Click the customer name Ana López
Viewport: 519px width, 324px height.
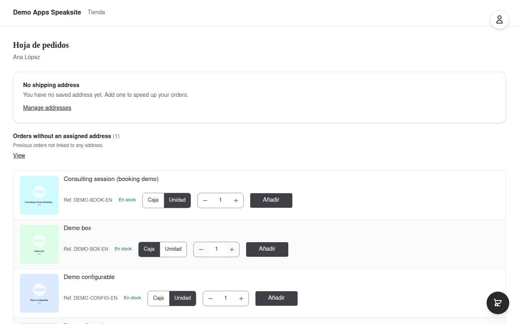click(x=26, y=57)
